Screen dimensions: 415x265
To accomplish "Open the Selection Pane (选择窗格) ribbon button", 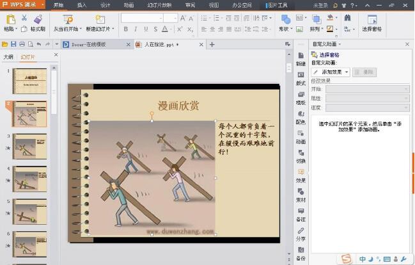I will (x=372, y=23).
